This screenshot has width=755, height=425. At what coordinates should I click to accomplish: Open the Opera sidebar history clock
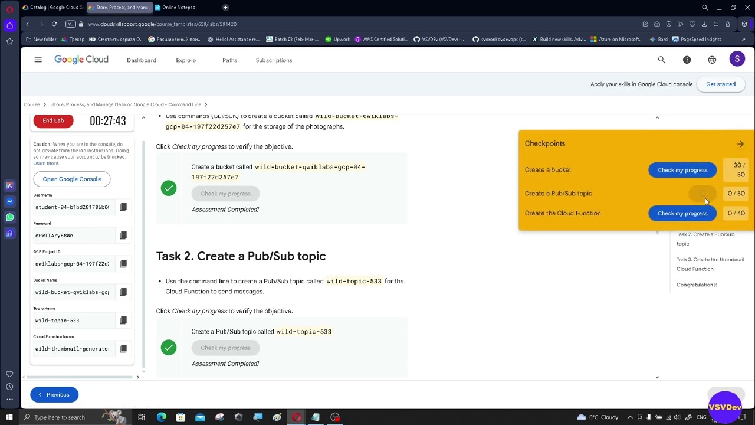pyautogui.click(x=9, y=387)
